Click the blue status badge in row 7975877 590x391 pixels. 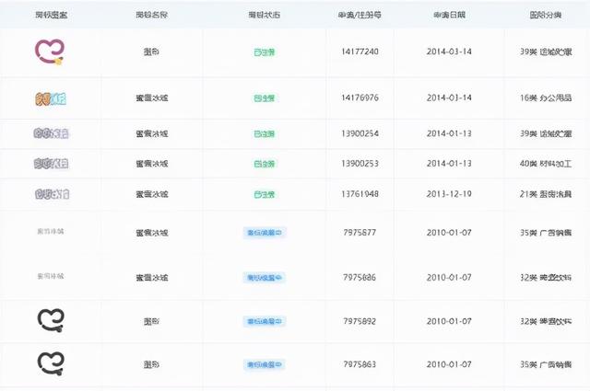coord(264,233)
